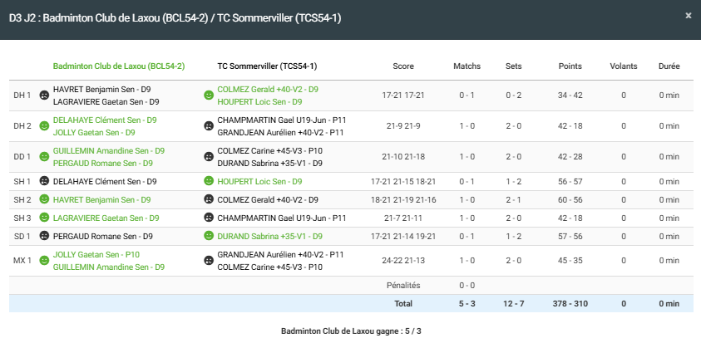Close the match details dialog
This screenshot has width=701, height=343.
click(687, 16)
